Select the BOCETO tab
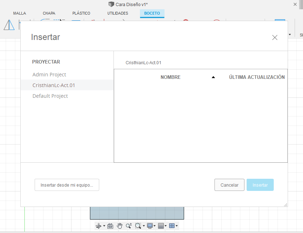Image resolution: width=303 pixels, height=233 pixels. (x=152, y=13)
